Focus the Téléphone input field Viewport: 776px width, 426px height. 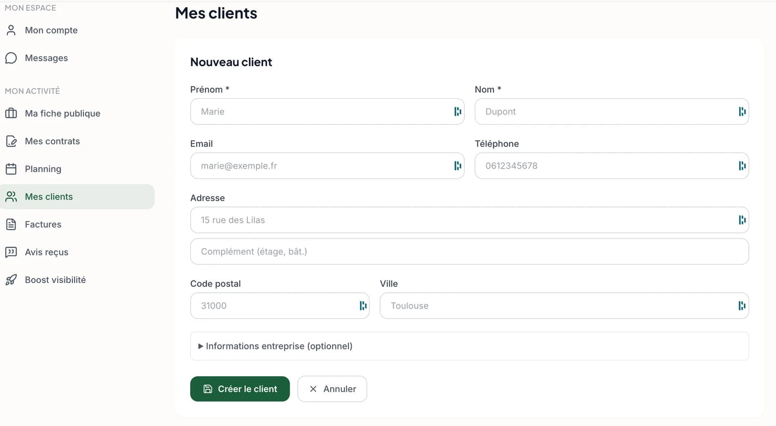point(612,166)
